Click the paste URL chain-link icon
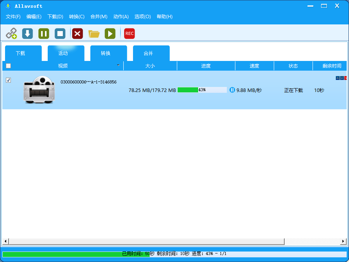 (11, 33)
